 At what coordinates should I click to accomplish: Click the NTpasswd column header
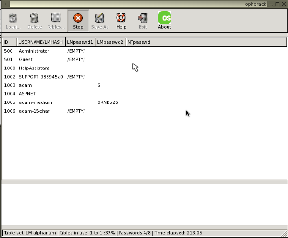coord(139,42)
